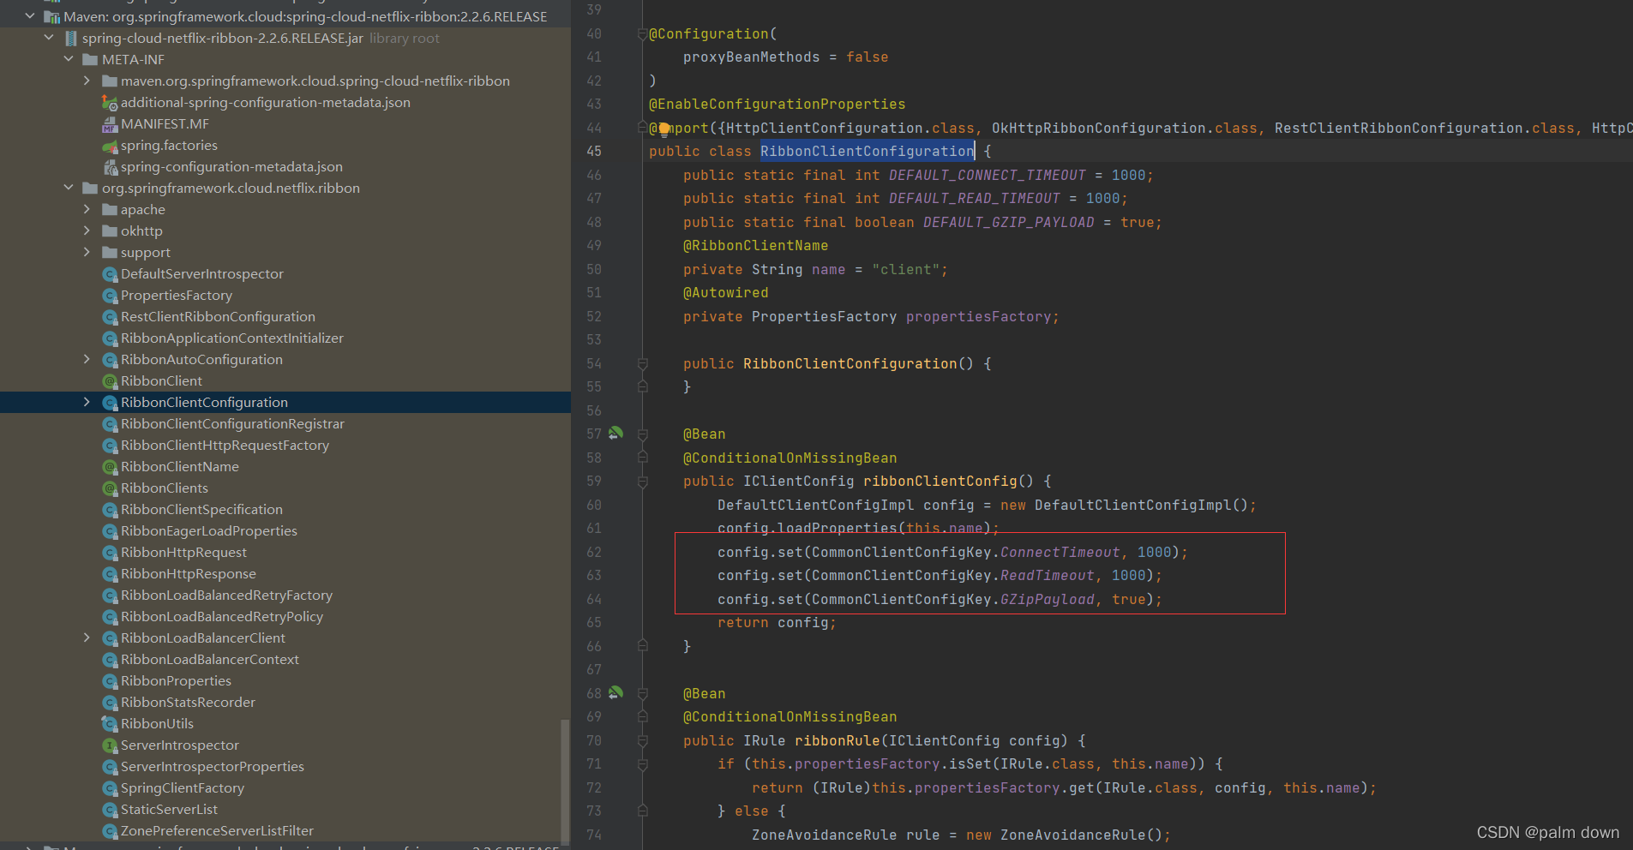
Task: Click the annotation icon of RibbonClient
Action: pyautogui.click(x=110, y=381)
